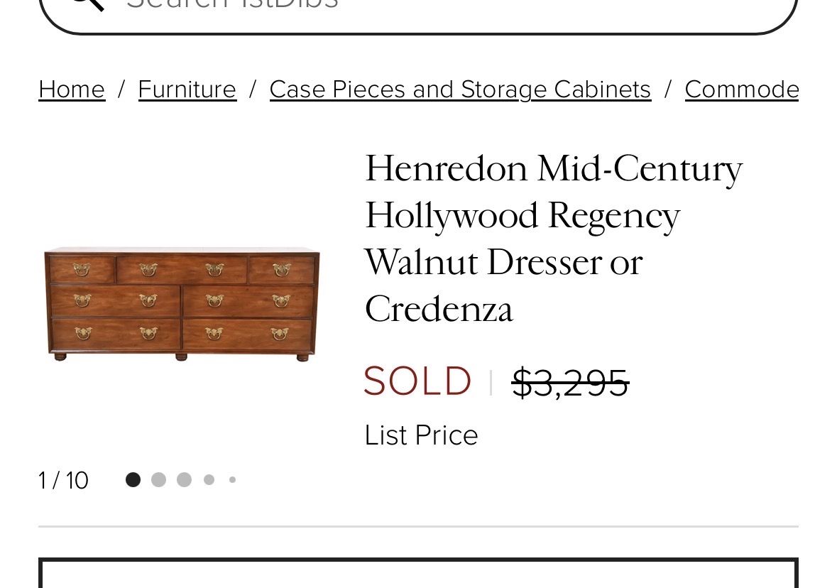Viewport: 837px width, 588px height.
Task: Click the red SOLD status label
Action: click(417, 381)
